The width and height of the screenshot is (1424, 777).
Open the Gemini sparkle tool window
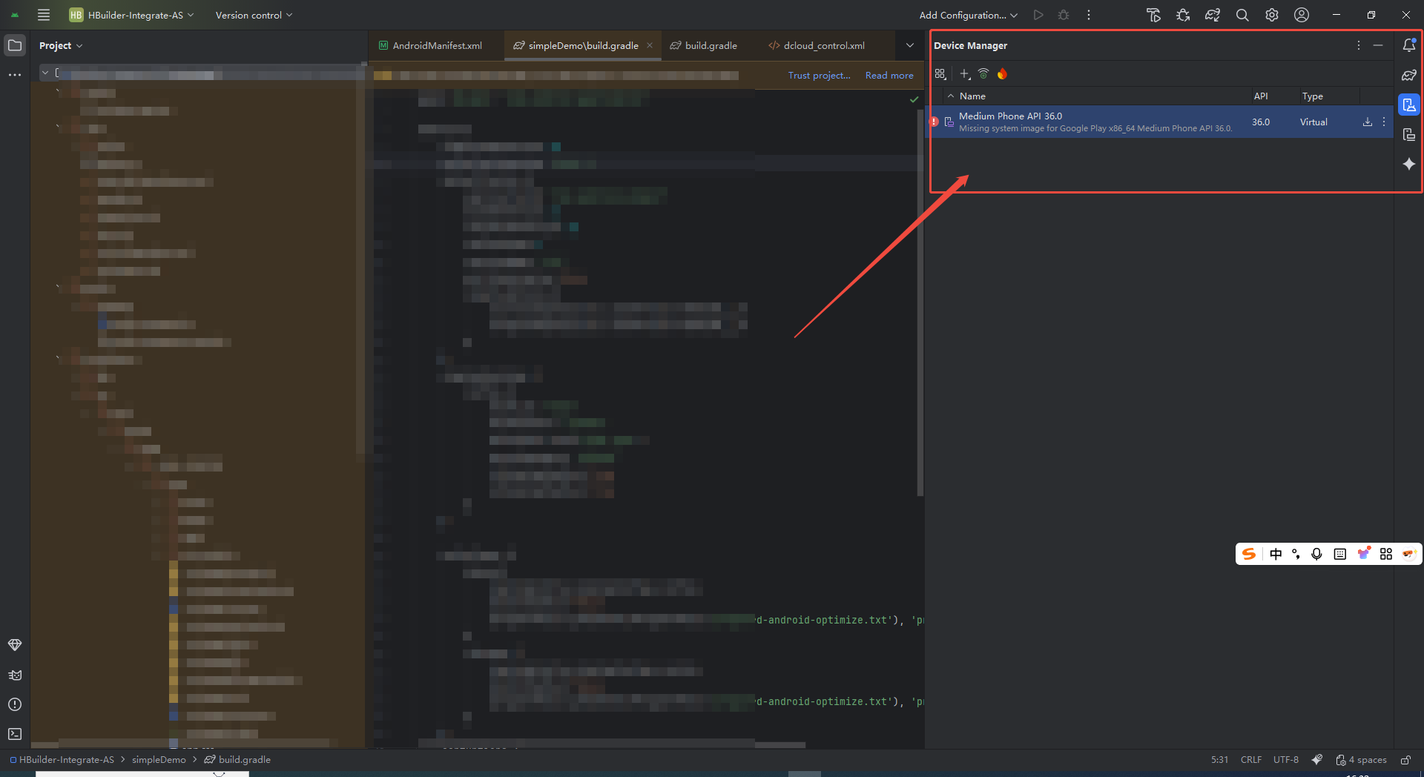(x=1408, y=164)
